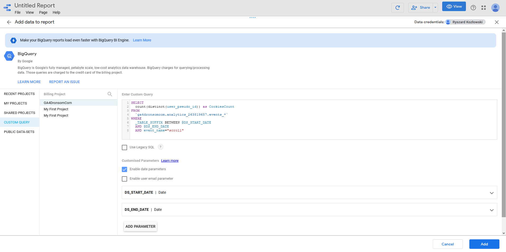Screen dimensions: 506x252
Task: Uncheck Enable date parameters
Action: coord(124,169)
